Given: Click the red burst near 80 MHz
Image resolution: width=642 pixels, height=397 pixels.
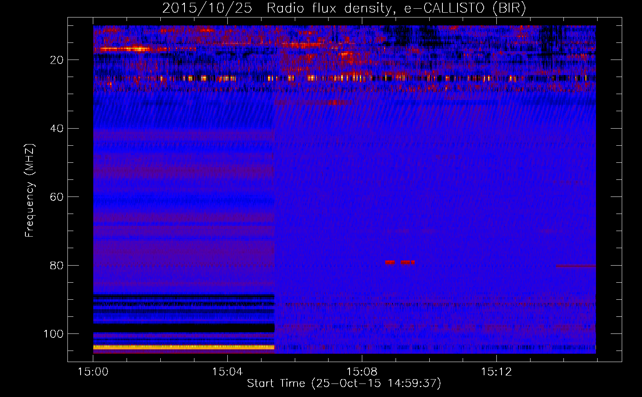Looking at the screenshot, I should coord(400,262).
